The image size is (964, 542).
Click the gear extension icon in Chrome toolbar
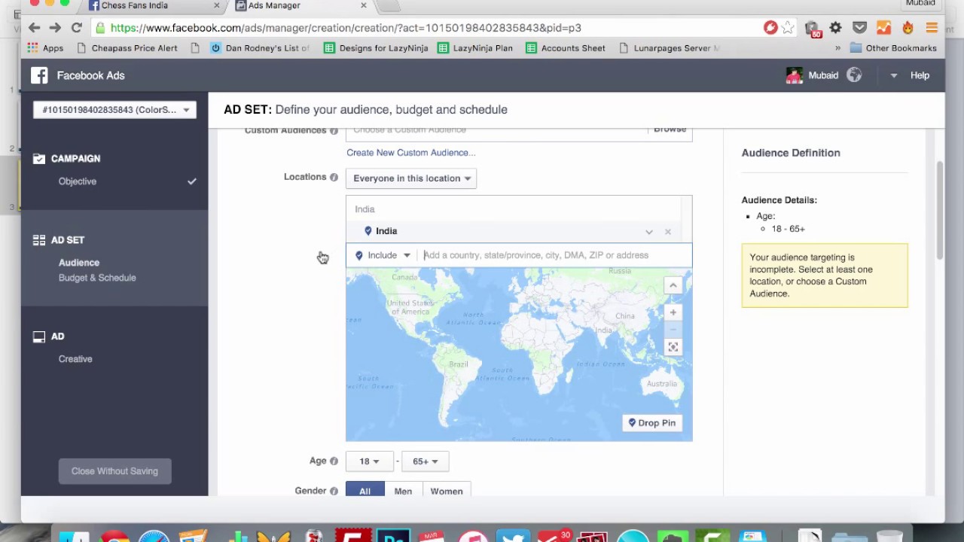click(x=835, y=28)
